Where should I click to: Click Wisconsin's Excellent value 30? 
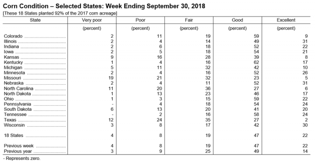(305, 125)
